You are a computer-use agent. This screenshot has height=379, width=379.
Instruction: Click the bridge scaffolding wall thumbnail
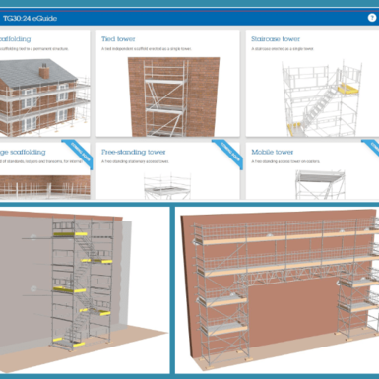[x=44, y=187]
